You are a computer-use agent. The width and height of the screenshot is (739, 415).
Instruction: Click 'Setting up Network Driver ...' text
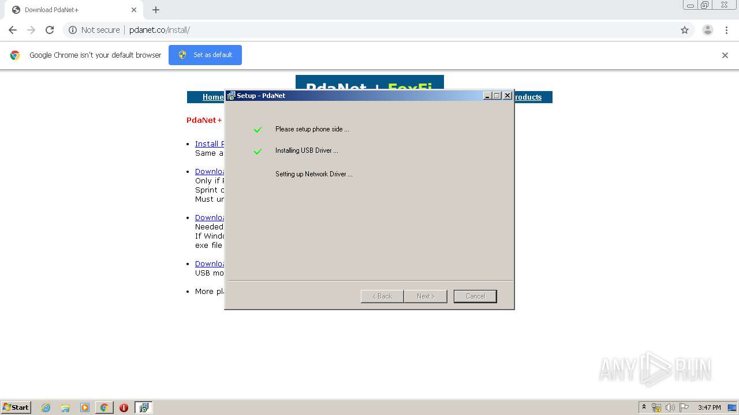(x=314, y=174)
